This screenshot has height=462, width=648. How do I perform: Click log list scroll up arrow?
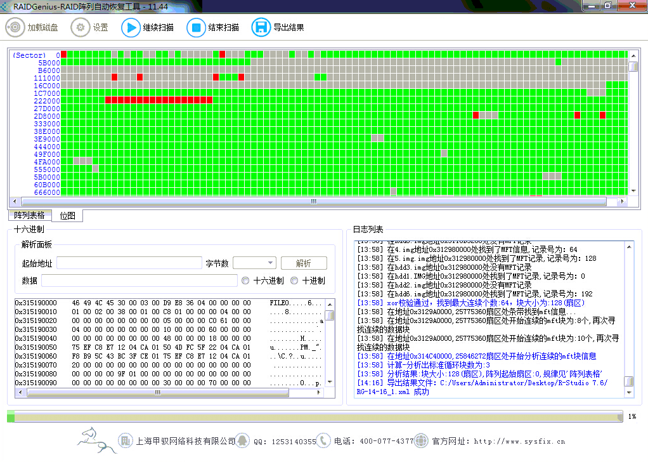pos(629,247)
